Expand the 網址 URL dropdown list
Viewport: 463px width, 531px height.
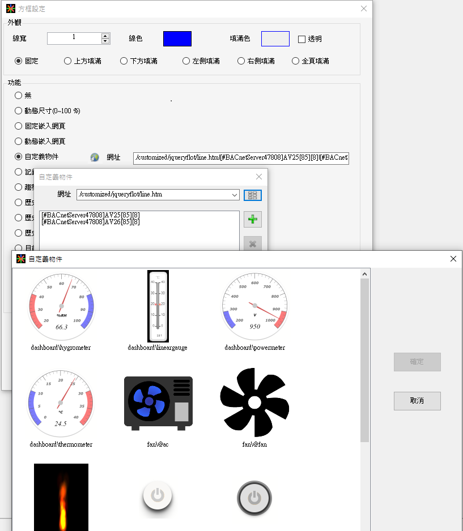click(235, 195)
